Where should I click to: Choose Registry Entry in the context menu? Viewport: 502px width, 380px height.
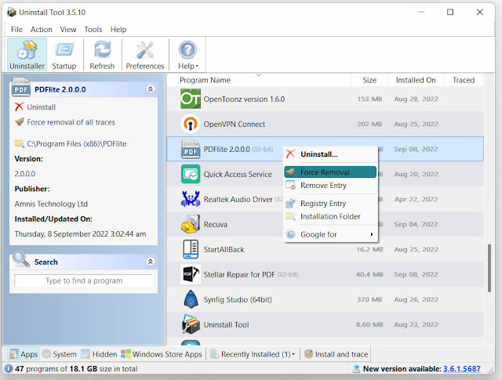point(330,204)
